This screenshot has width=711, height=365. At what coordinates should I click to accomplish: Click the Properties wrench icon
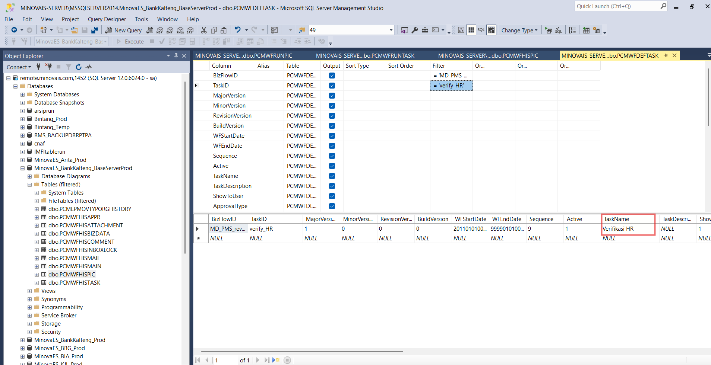coord(415,30)
